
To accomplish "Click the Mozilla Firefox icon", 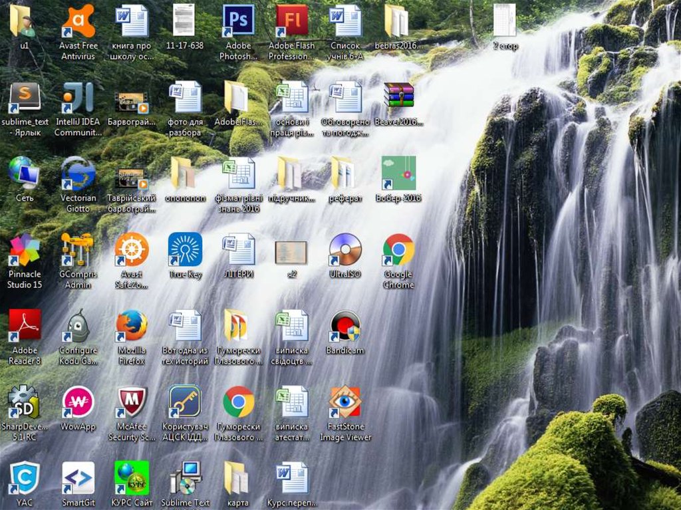I will (x=131, y=326).
